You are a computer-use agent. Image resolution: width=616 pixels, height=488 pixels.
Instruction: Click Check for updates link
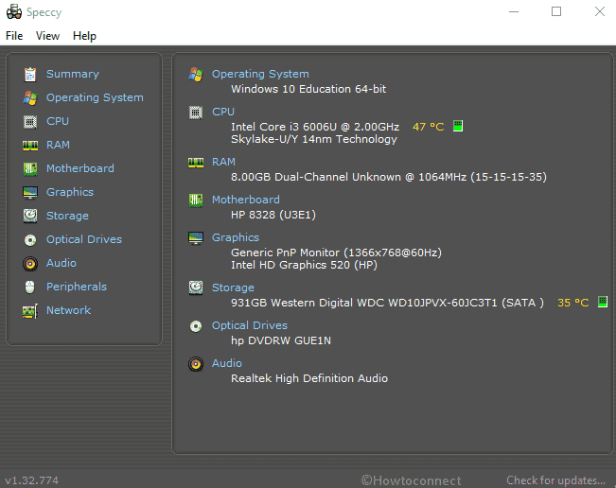[x=555, y=480]
